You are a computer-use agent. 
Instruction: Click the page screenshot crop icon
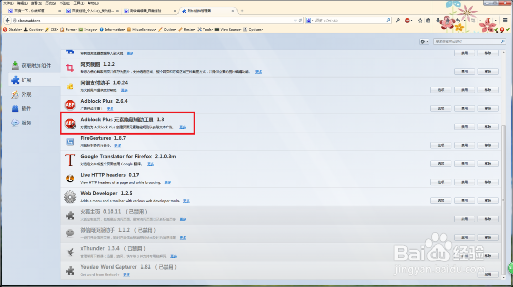tap(473, 21)
